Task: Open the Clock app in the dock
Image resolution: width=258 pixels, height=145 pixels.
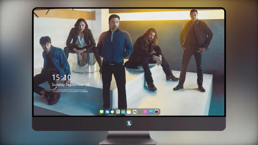Action: click(x=112, y=112)
